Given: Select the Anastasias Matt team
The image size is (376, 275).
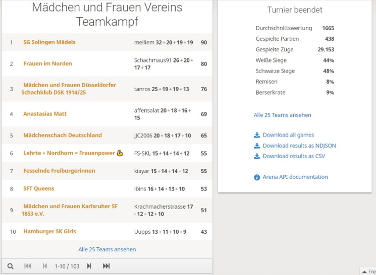Looking at the screenshot, I should pos(45,114).
